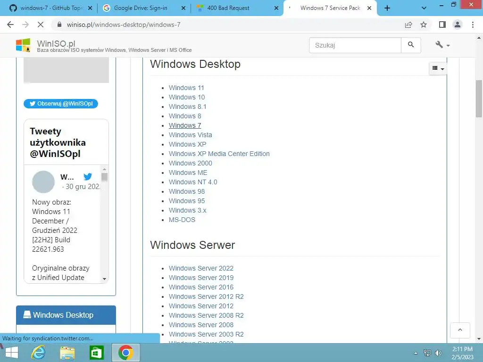The width and height of the screenshot is (483, 362).
Task: Go back to the previous page
Action: 10,25
